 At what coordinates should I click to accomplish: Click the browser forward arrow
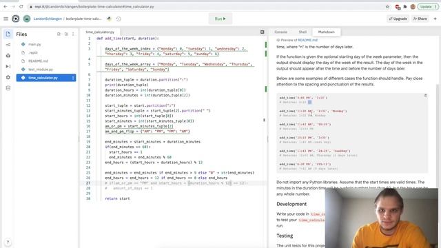click(13, 6)
